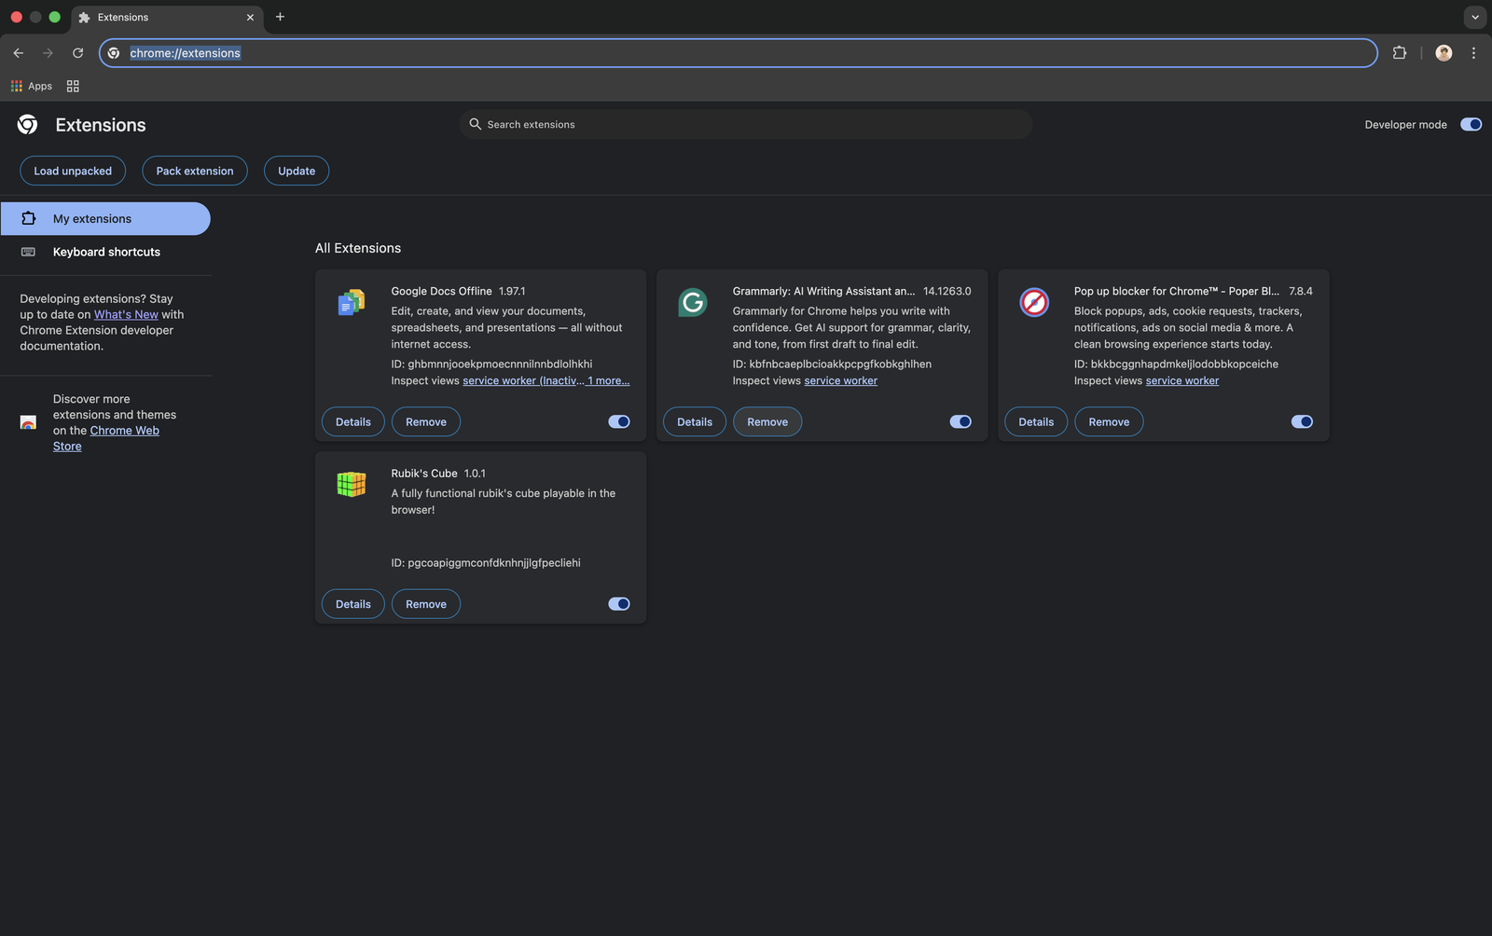Click the '1 more…' inspect views link
Viewport: 1492px width, 936px height.
[608, 380]
